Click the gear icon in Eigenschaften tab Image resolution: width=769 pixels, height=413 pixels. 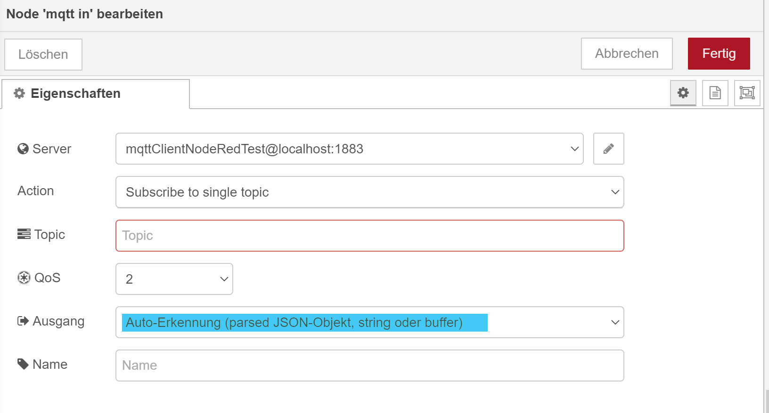19,93
